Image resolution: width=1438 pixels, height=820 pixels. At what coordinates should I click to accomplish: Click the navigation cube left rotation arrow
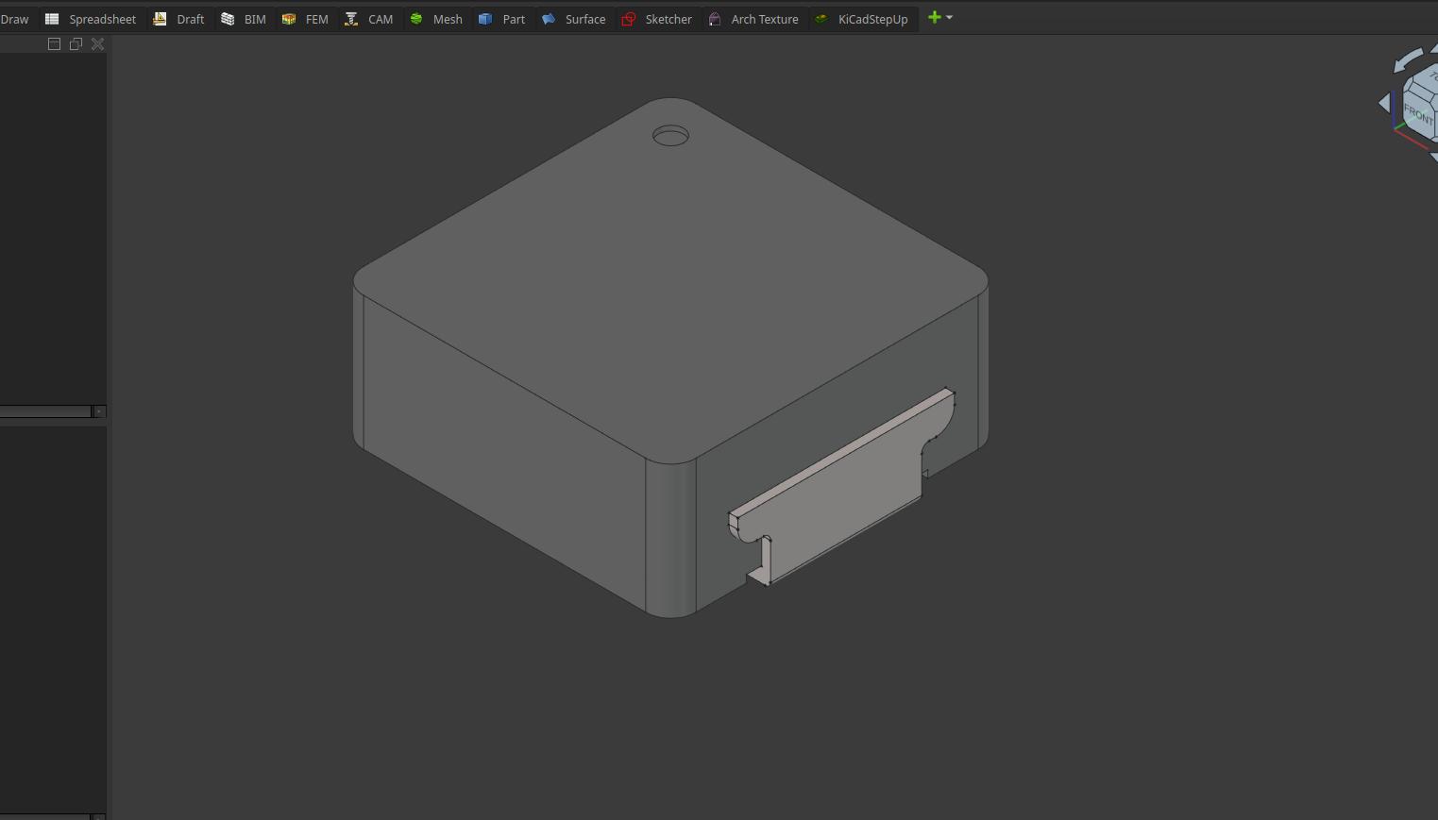tap(1384, 103)
